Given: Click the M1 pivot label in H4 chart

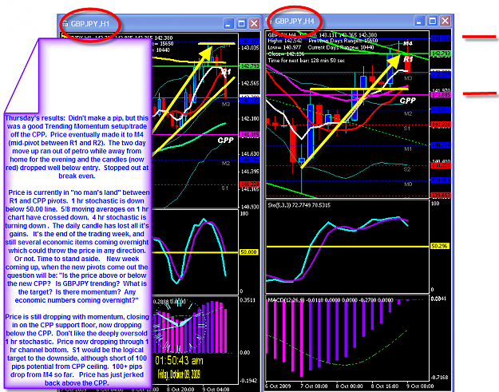Looking at the screenshot, I should [408, 149].
